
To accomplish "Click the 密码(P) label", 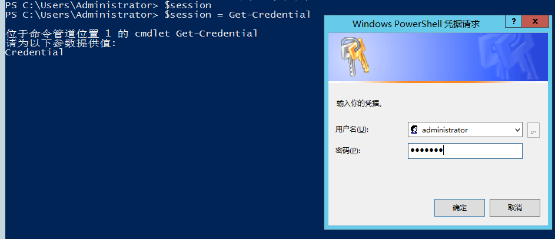I will pyautogui.click(x=348, y=151).
